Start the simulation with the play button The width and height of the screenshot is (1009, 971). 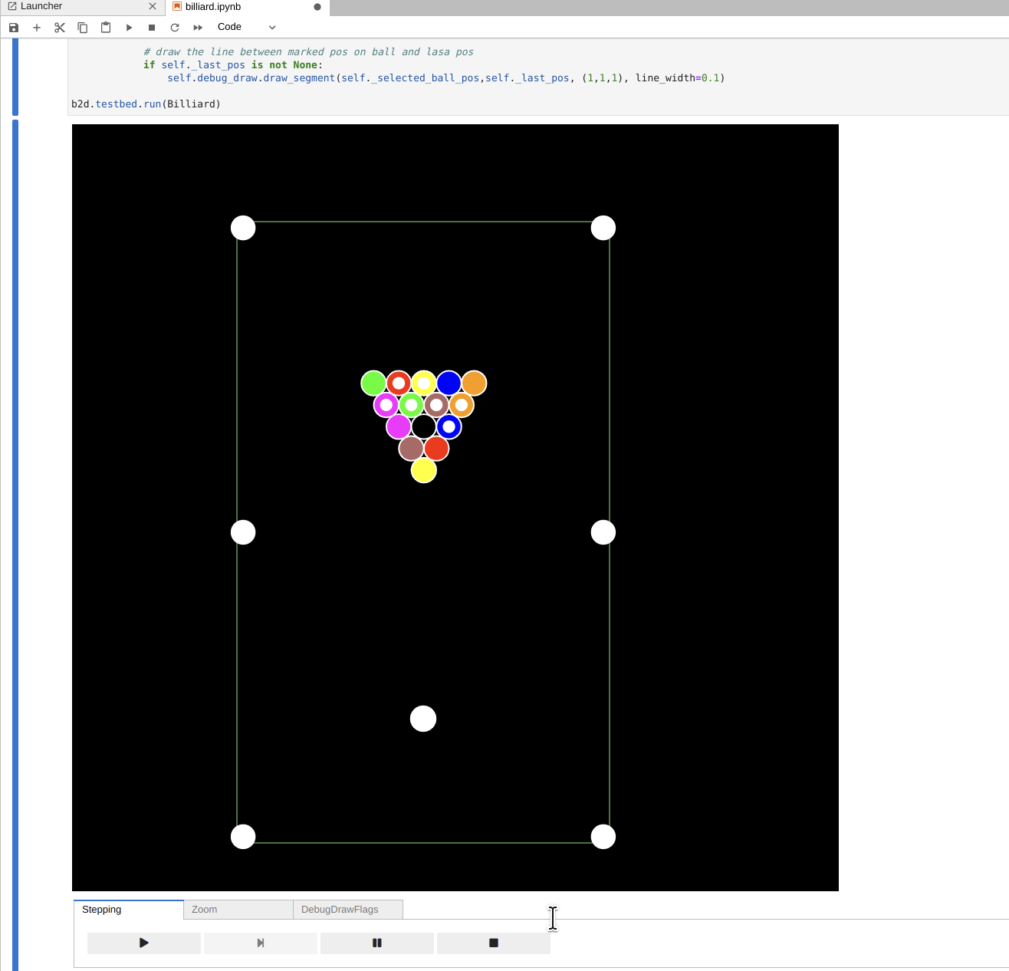point(144,943)
